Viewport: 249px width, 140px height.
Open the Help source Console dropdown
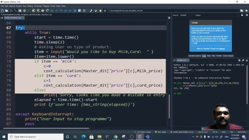[186, 15]
